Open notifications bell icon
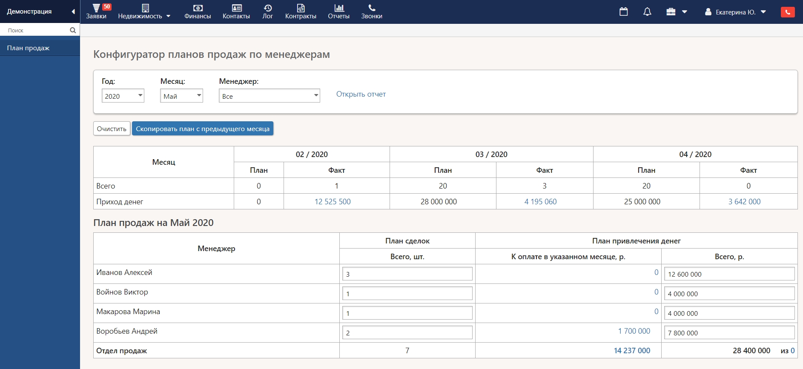803x369 pixels. (647, 12)
